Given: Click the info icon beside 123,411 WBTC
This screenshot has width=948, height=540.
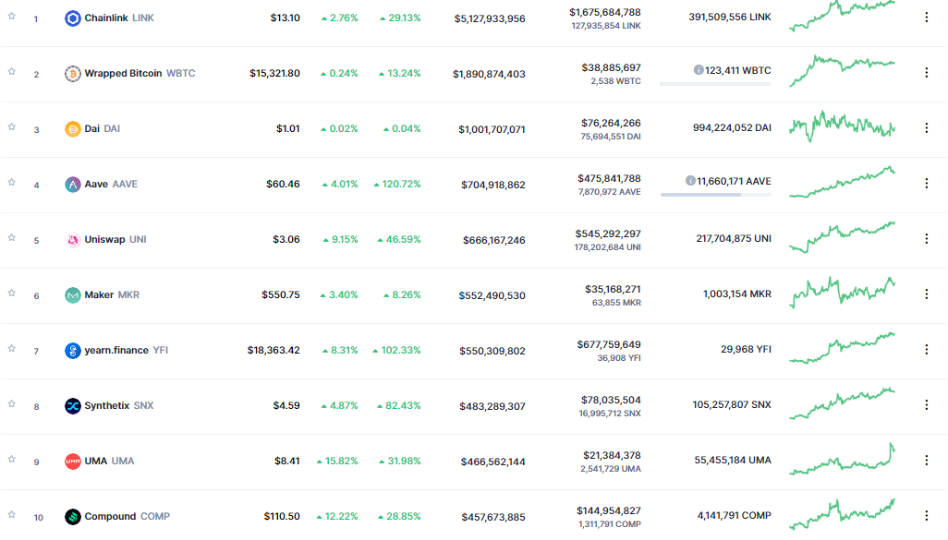Looking at the screenshot, I should click(699, 70).
